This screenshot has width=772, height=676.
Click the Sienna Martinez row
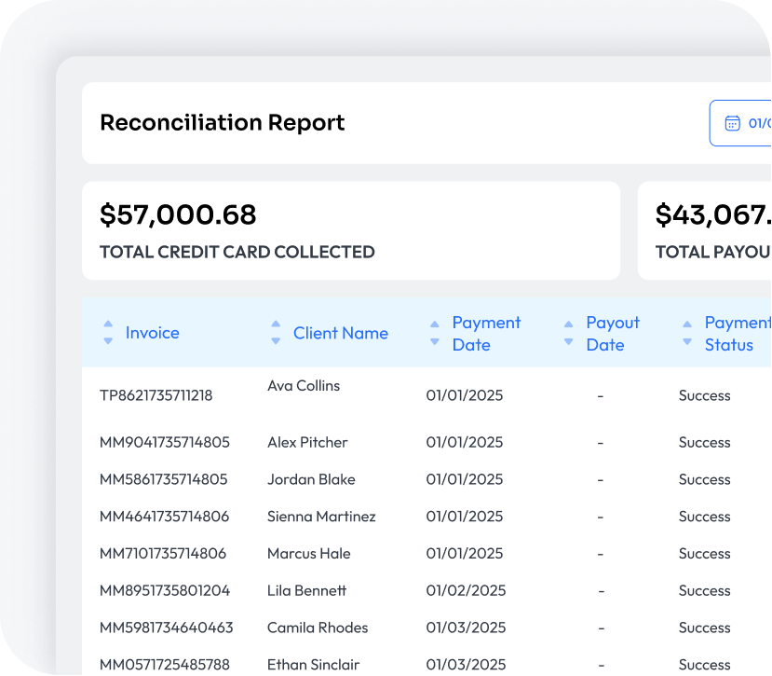[x=321, y=517]
